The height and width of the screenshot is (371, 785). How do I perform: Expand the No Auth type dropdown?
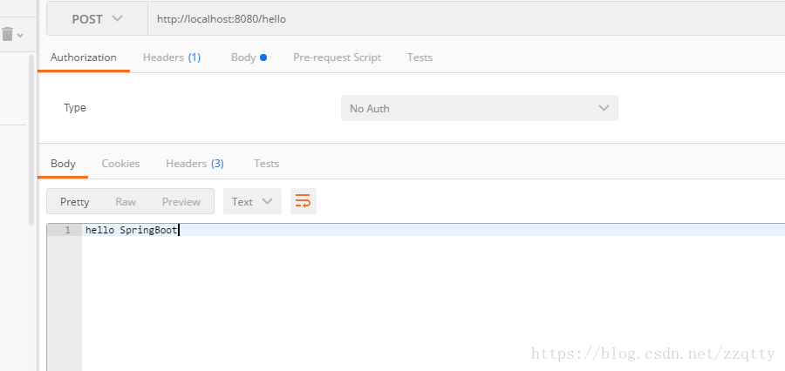pos(480,108)
